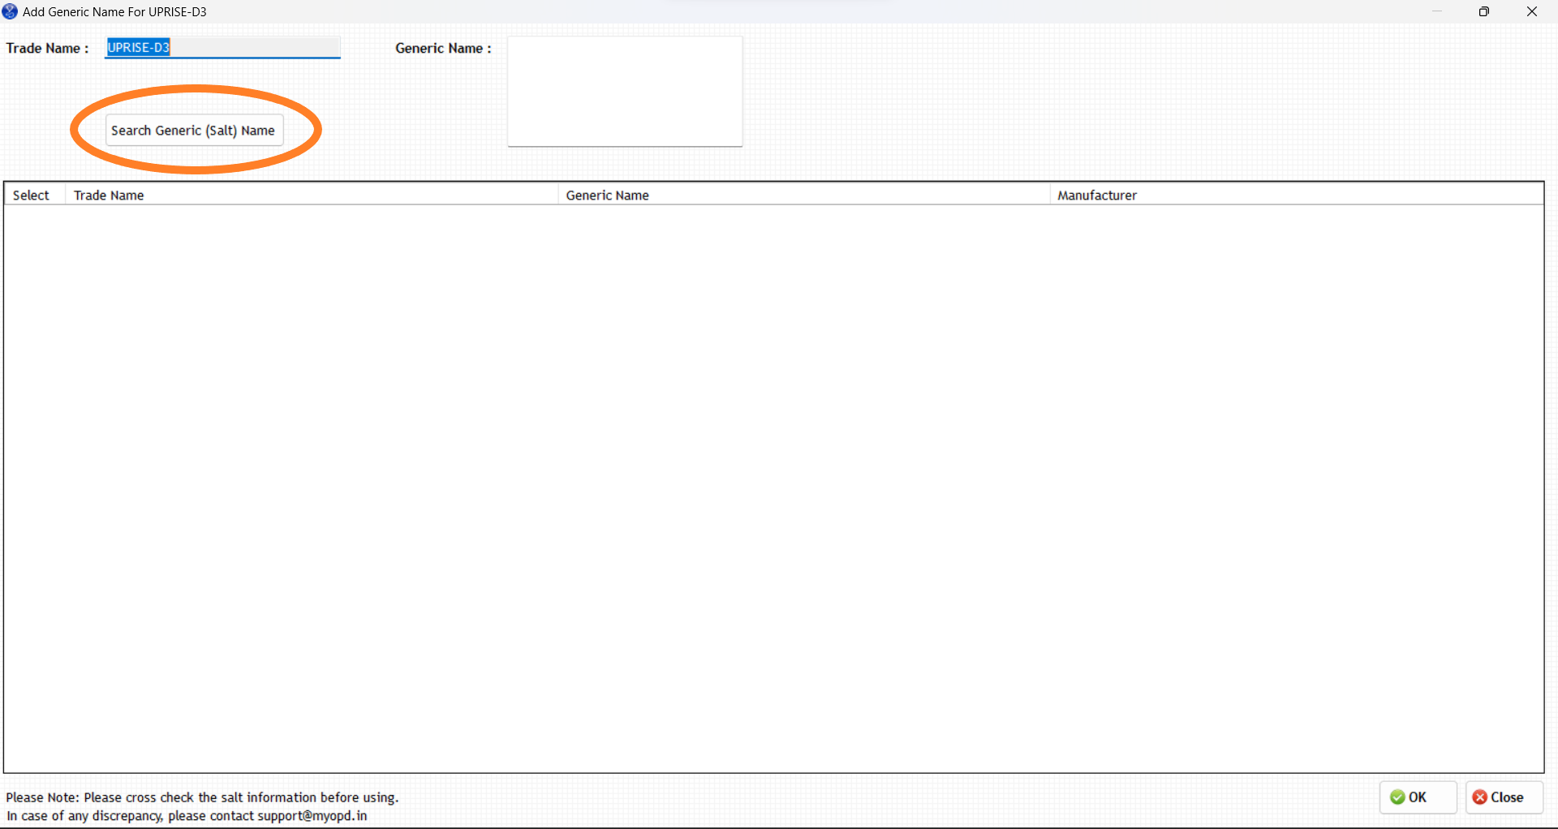Restore down the window from title bar

[1483, 12]
